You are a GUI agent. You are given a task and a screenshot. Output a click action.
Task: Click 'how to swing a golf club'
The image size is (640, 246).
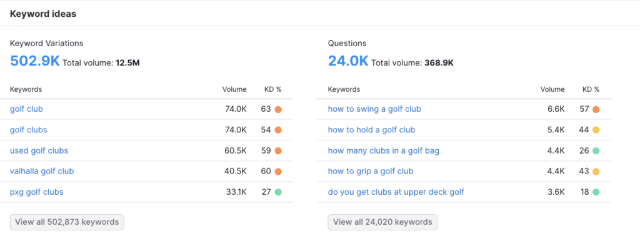374,109
